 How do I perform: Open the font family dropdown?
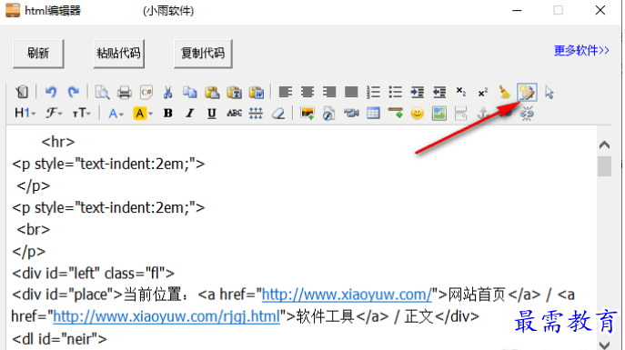click(54, 114)
